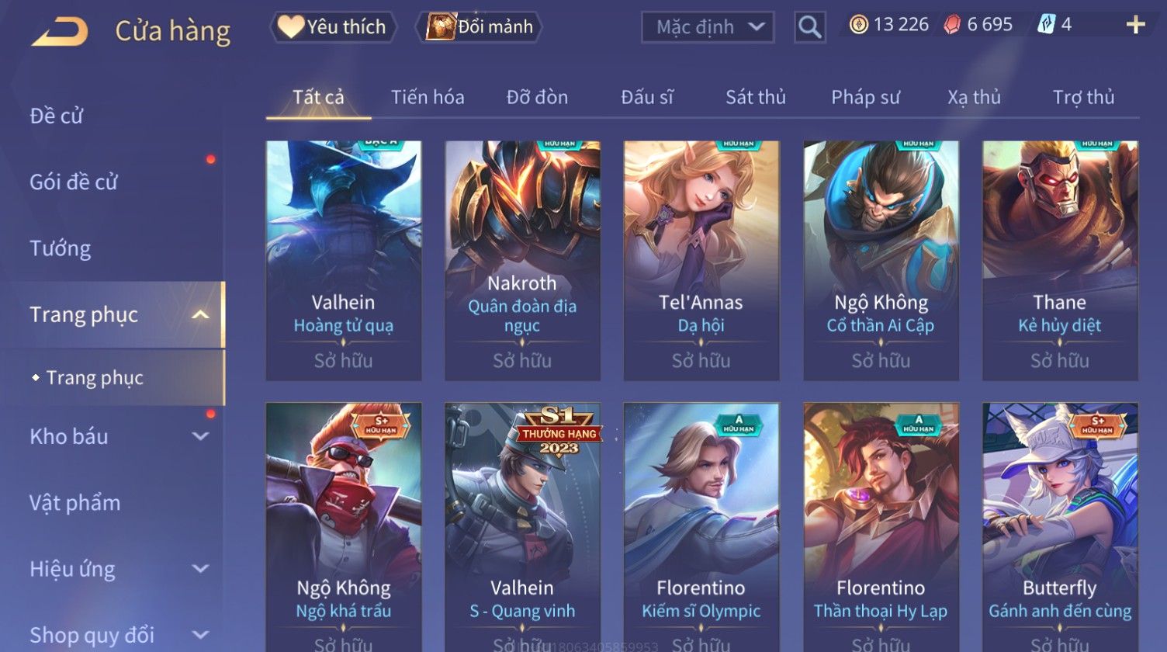Switch to the Pháp sư tab

[865, 97]
